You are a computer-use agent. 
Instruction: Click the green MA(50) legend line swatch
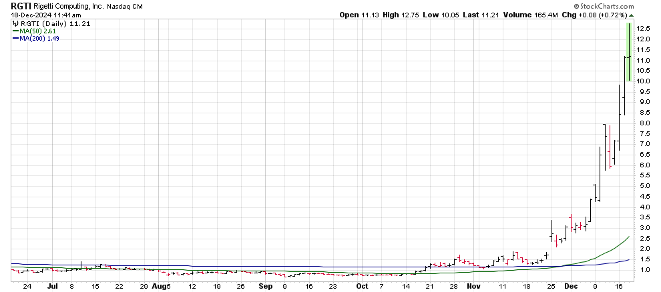pos(15,31)
